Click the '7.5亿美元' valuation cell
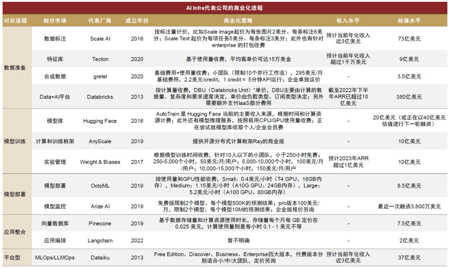 point(409,223)
